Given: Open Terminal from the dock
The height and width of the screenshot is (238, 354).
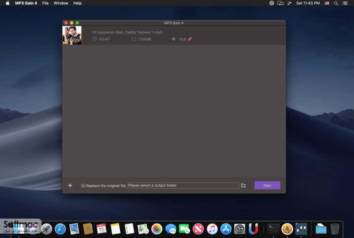Looking at the screenshot, I should (273, 229).
